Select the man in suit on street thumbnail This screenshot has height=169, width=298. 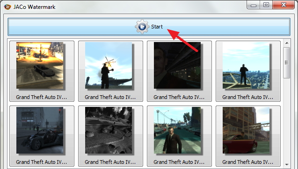click(179, 136)
